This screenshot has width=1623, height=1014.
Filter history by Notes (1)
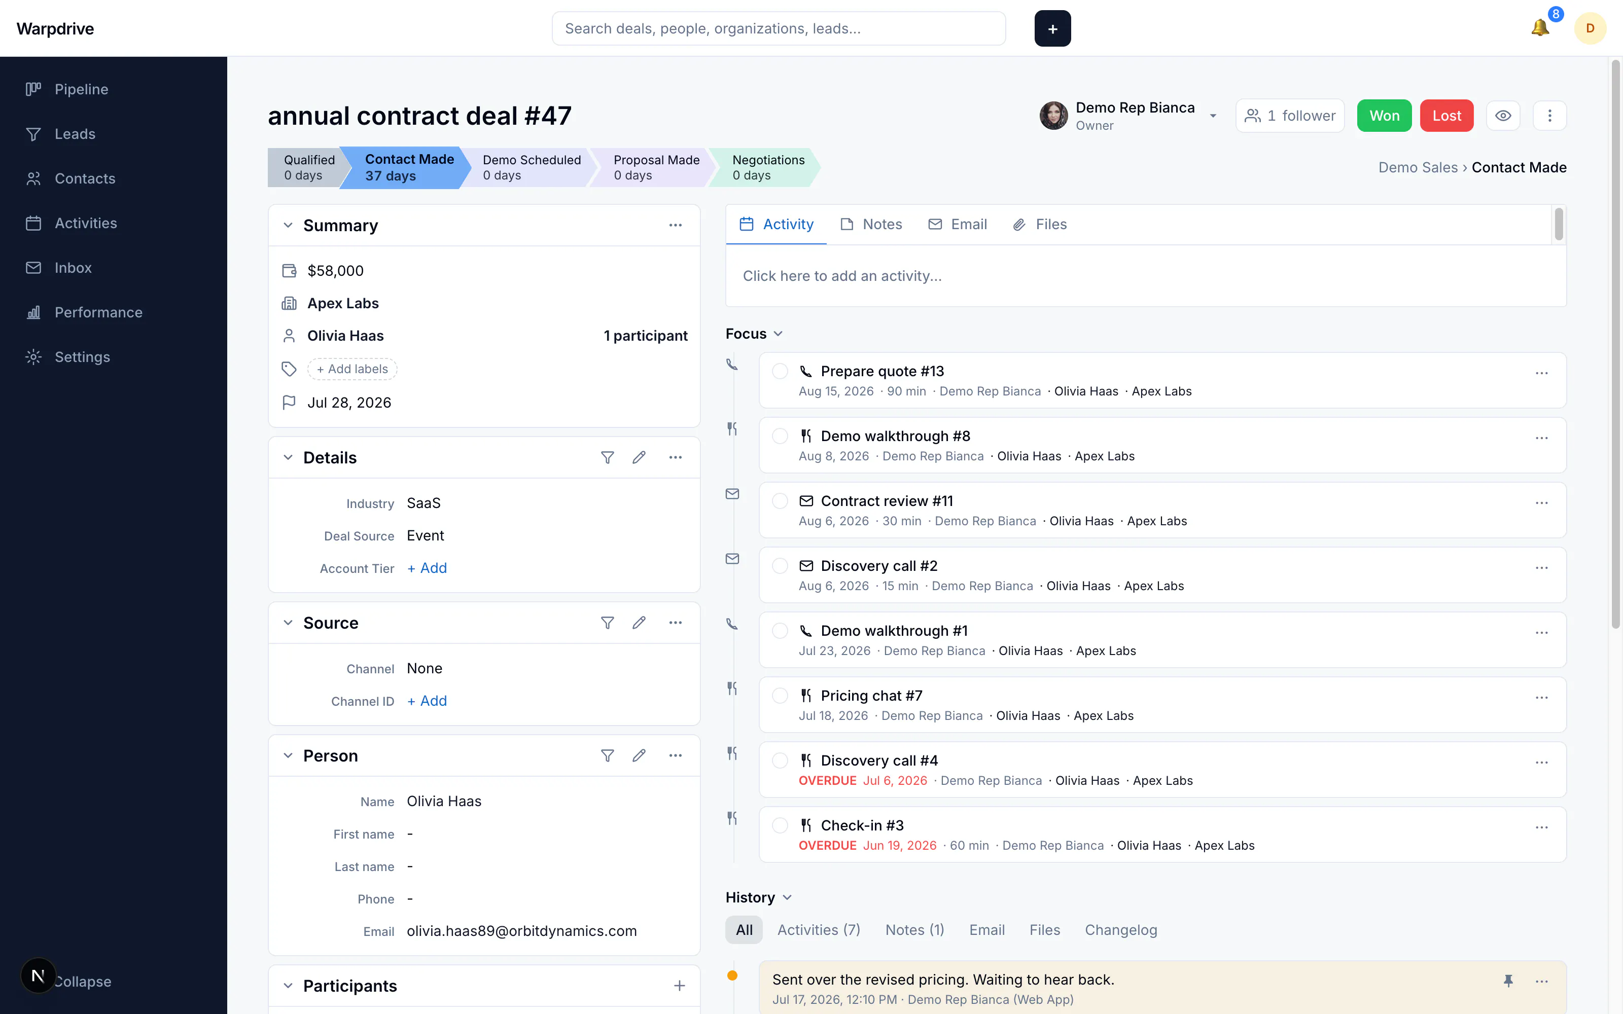[914, 930]
